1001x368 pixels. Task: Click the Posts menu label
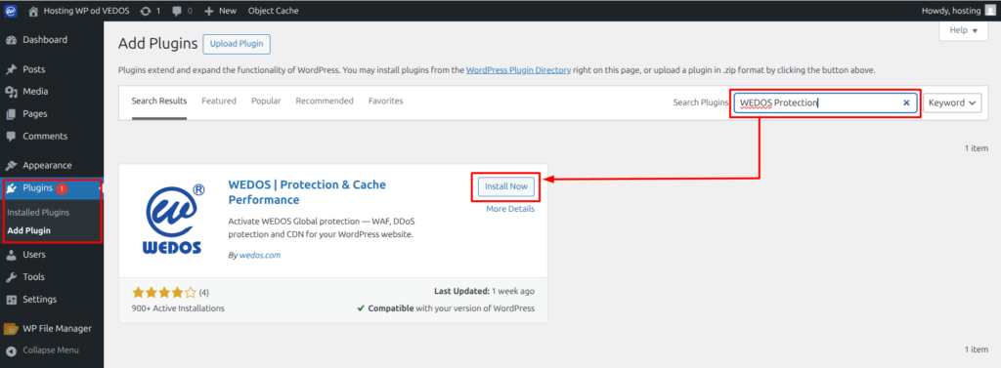point(34,69)
